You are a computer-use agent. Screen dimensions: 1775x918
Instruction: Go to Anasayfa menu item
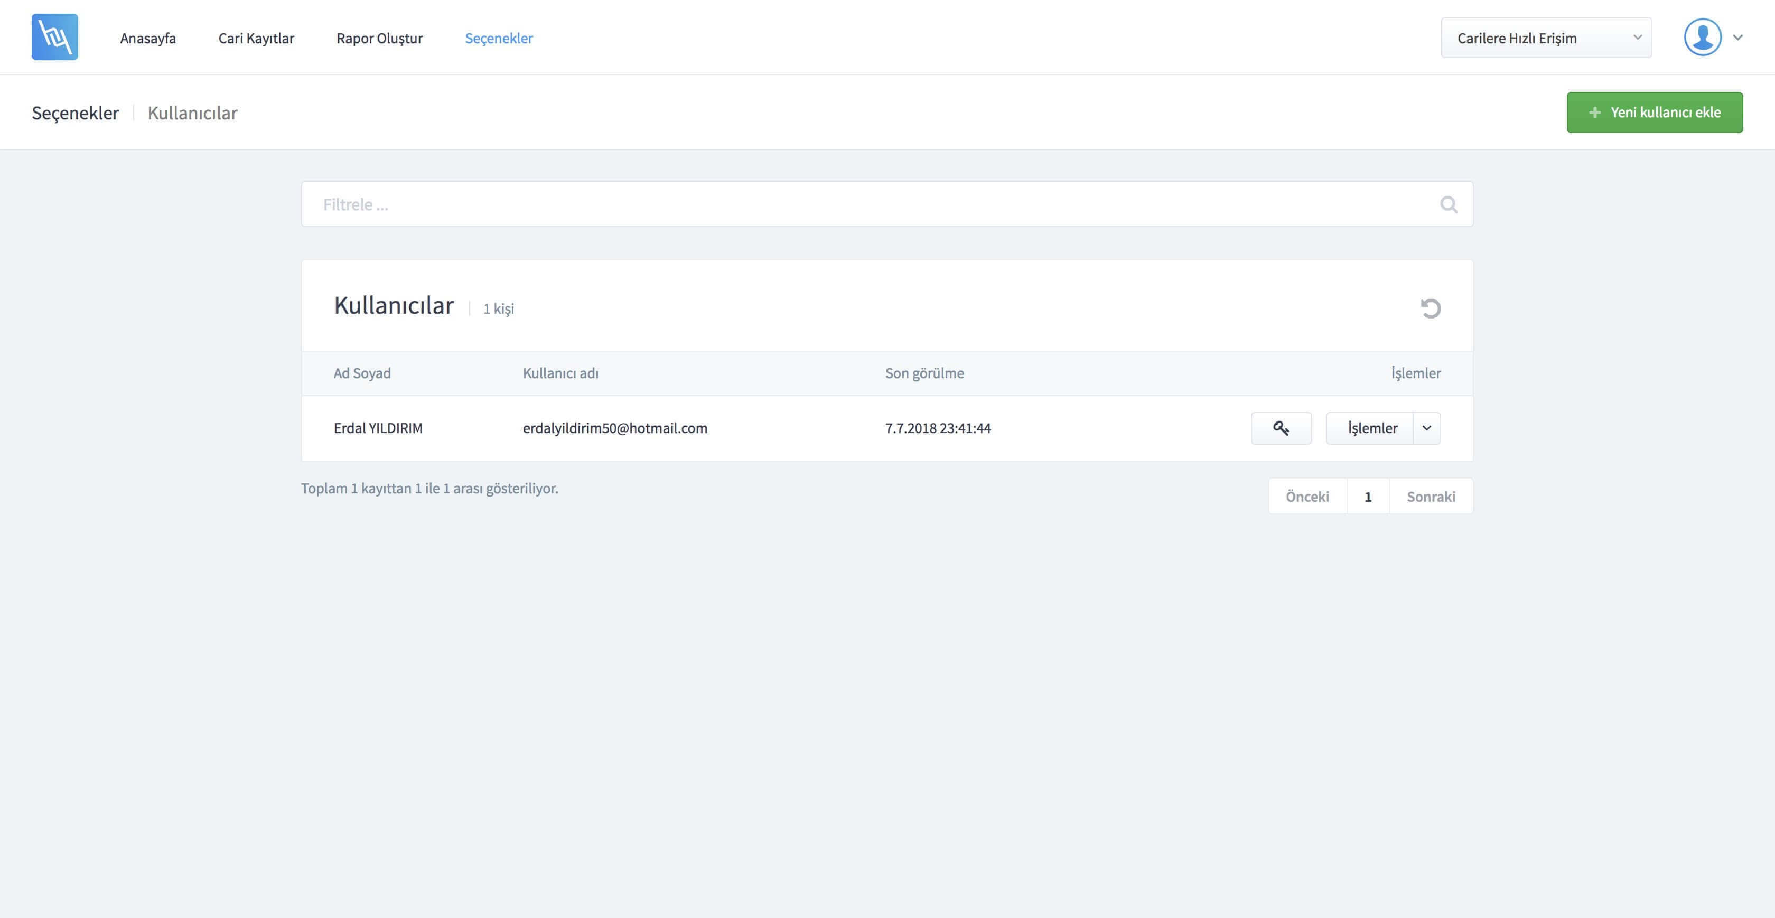point(147,38)
